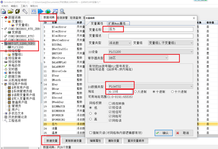Click the compile/download grid toolbar icon
Screen dimensions: 218x149
(x=34, y=11)
